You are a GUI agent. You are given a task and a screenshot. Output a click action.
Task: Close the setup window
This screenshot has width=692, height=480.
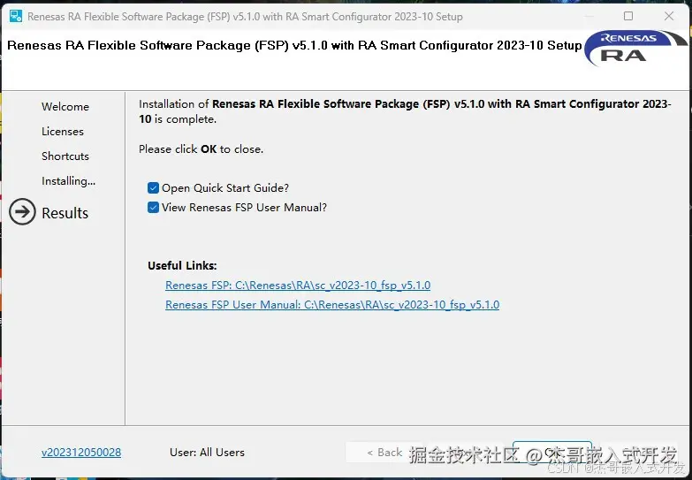pos(668,16)
